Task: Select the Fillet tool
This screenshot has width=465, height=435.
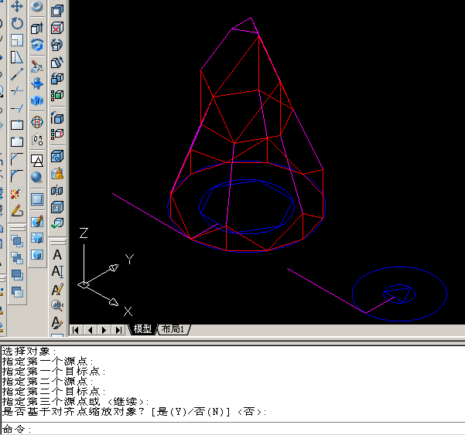Action: pos(17,175)
